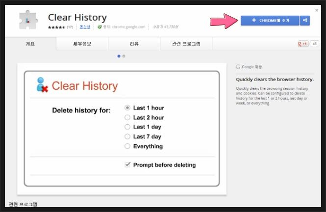
Task: Click the 관련 프로그램 section heading at the bottom
Action: point(23,204)
